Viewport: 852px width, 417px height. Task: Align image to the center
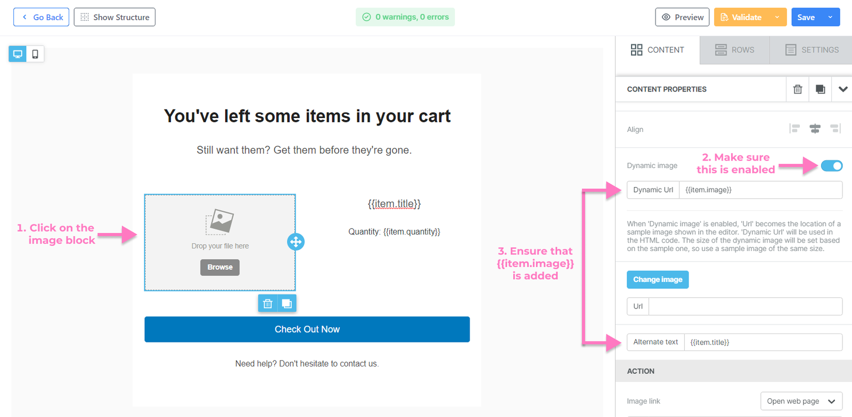(815, 129)
